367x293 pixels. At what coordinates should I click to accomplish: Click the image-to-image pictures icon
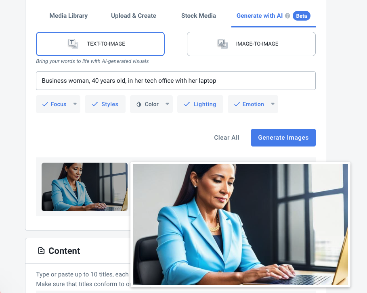pos(222,44)
